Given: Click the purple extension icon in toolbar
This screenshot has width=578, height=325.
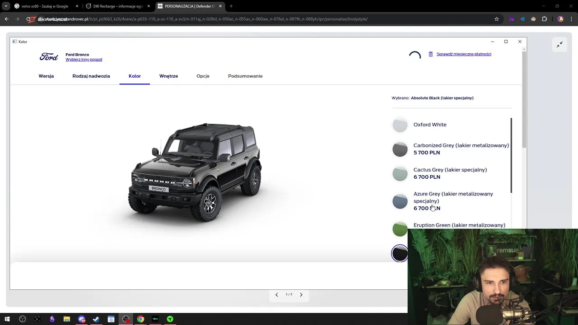Looking at the screenshot, I should pyautogui.click(x=512, y=19).
